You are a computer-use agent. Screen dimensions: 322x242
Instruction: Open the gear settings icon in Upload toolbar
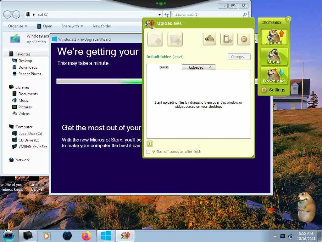[244, 39]
